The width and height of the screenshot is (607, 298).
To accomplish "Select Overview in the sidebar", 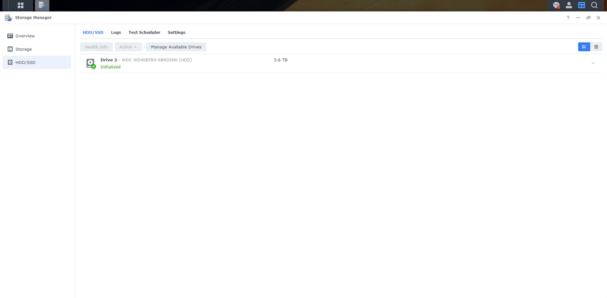I will coord(25,36).
